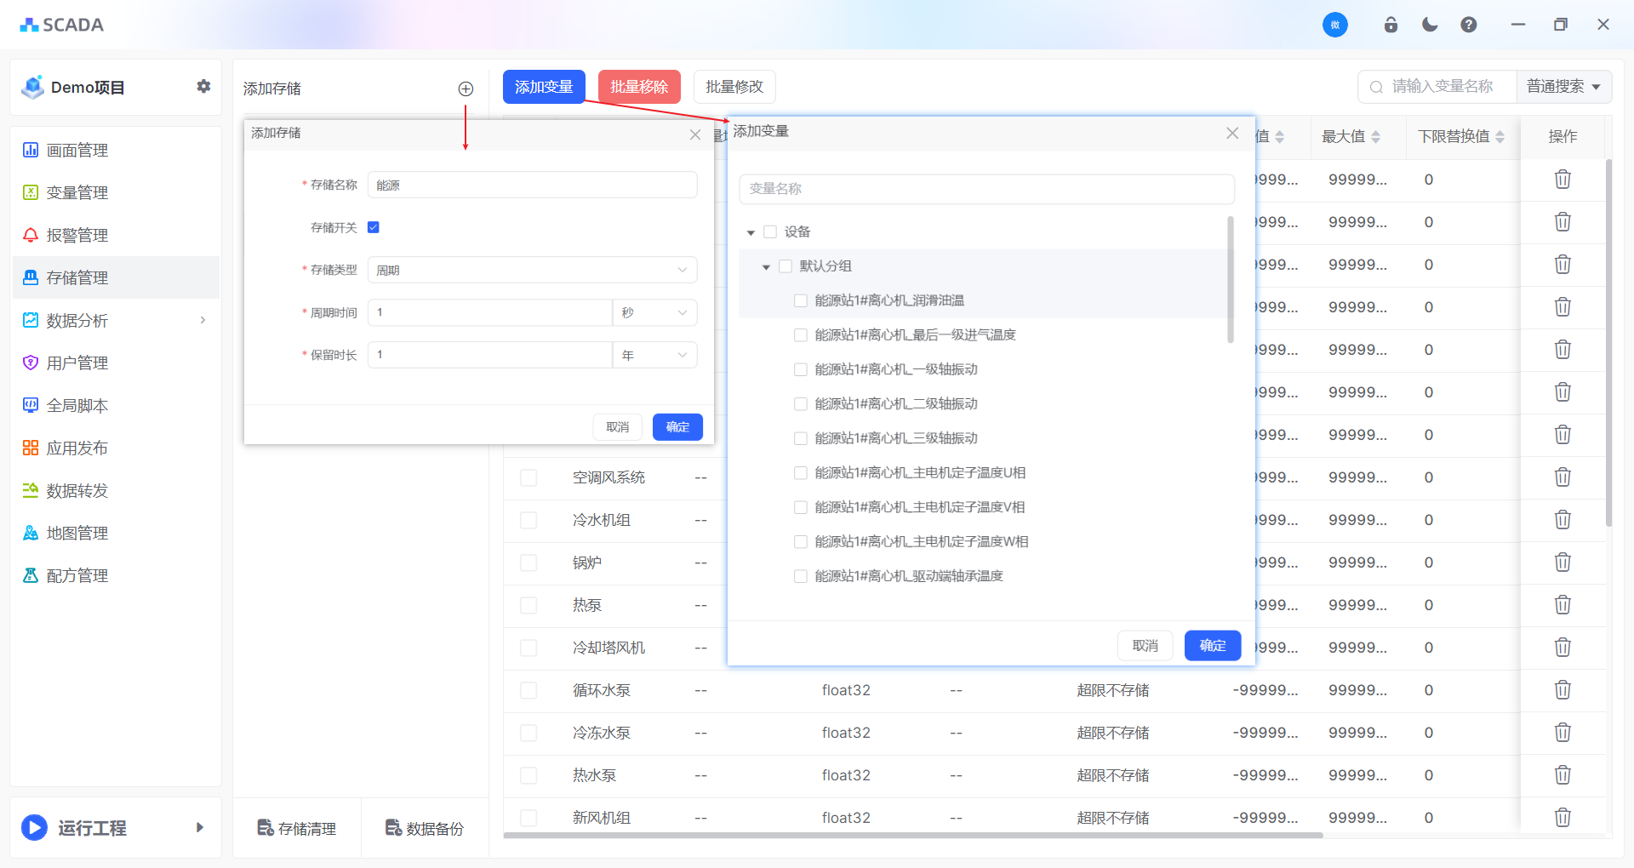The height and width of the screenshot is (868, 1634).
Task: Click the lock icon in title bar
Action: (1391, 25)
